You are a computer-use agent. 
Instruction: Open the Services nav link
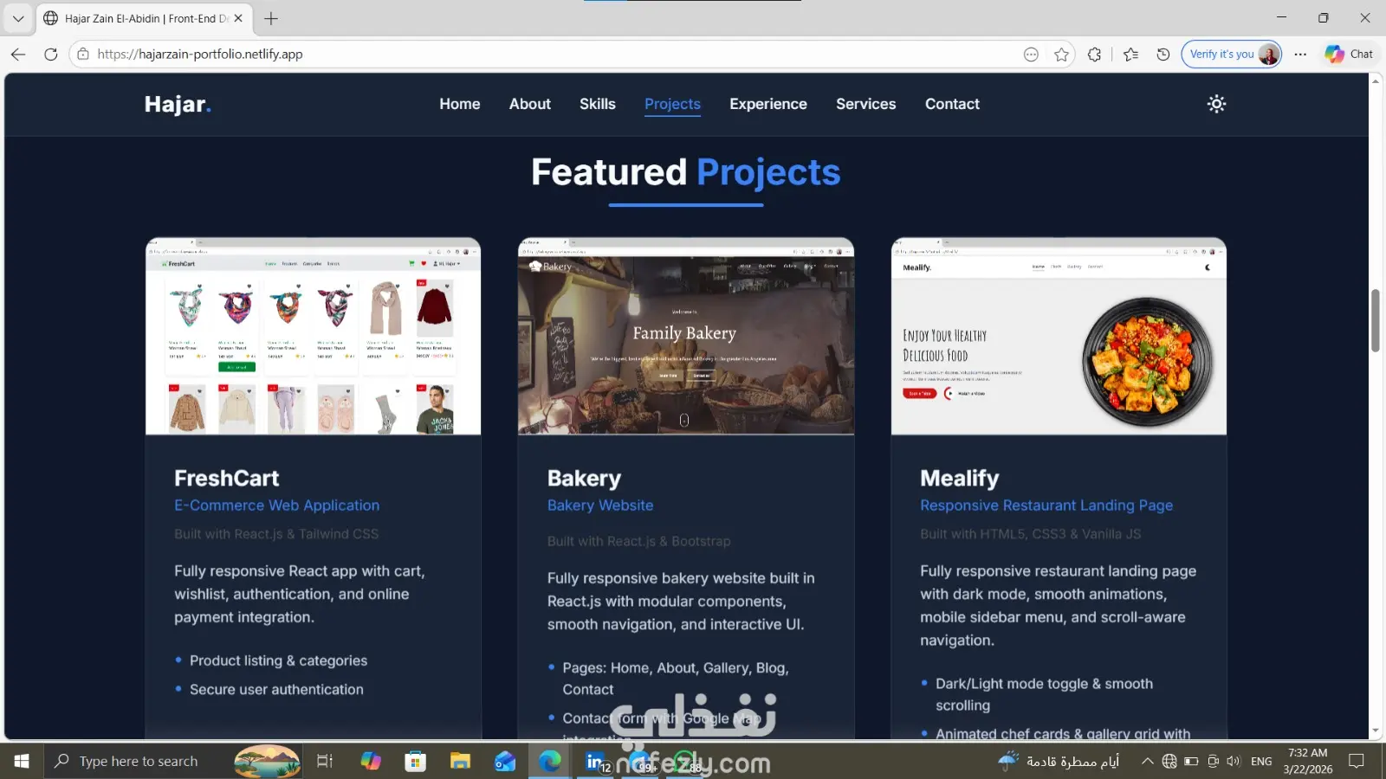click(x=866, y=104)
